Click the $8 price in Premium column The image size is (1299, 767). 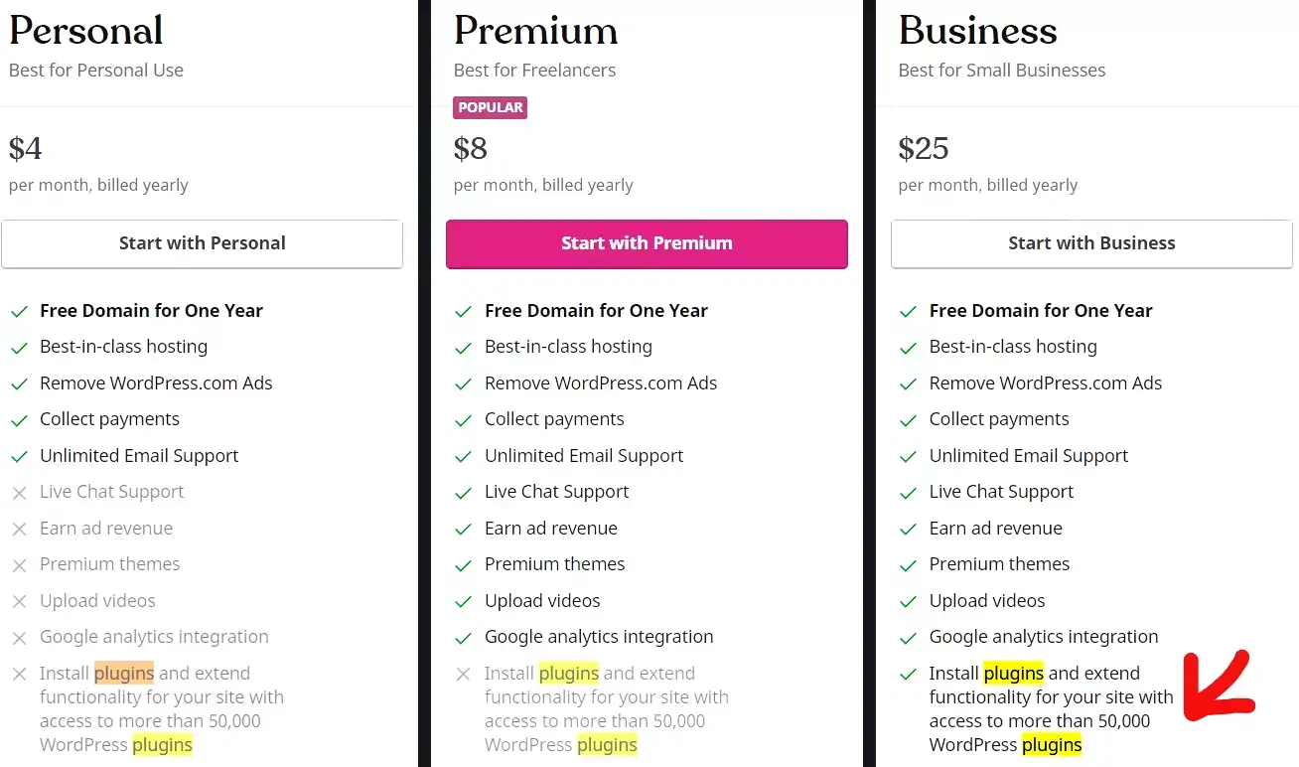pyautogui.click(x=471, y=148)
